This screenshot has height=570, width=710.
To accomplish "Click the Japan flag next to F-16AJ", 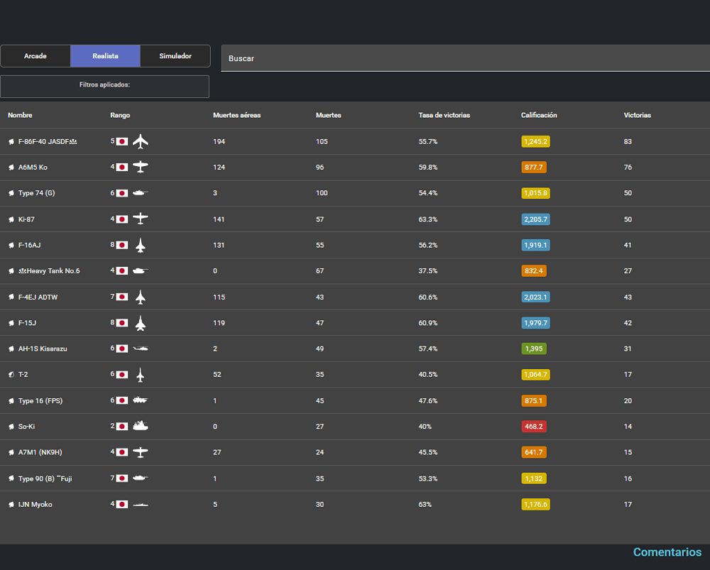I will [122, 245].
